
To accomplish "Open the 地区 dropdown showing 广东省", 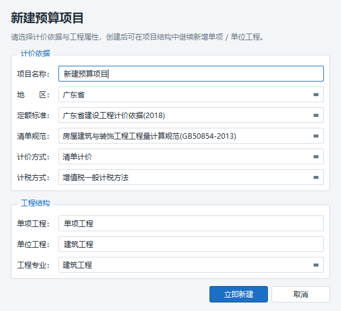I will pyautogui.click(x=191, y=94).
